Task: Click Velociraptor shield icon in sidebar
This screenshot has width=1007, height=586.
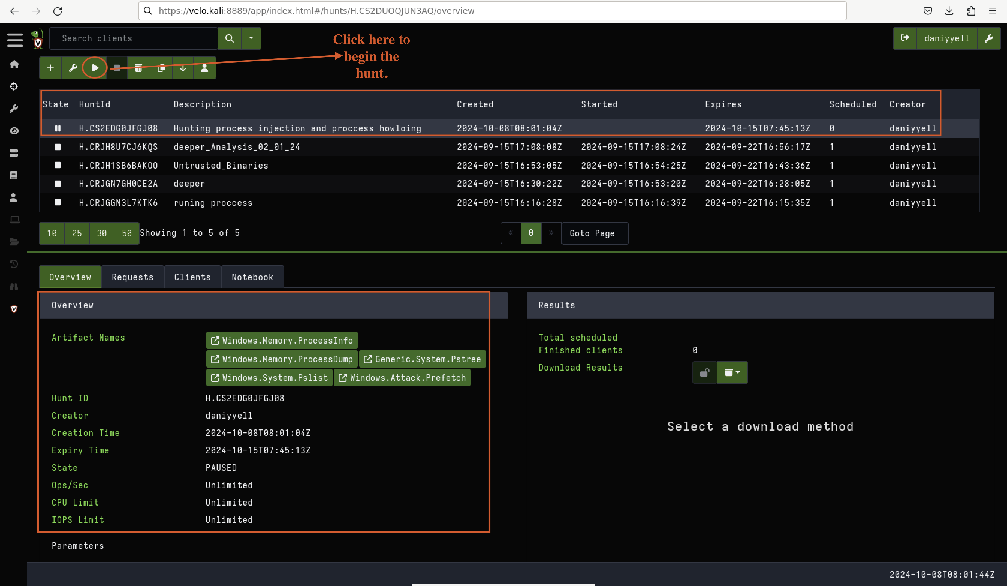Action: (x=14, y=309)
